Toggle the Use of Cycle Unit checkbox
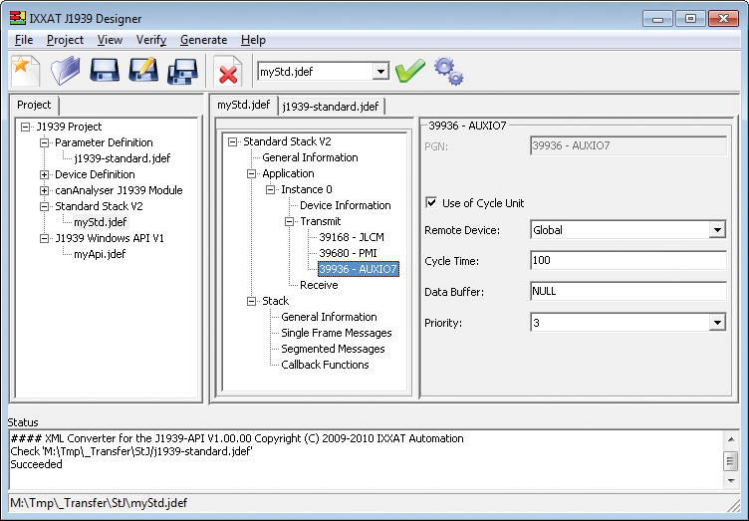 (x=431, y=203)
